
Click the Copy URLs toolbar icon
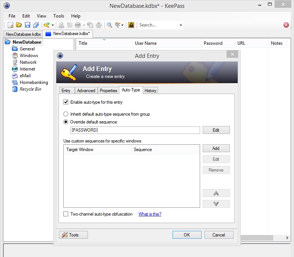pos(90,25)
